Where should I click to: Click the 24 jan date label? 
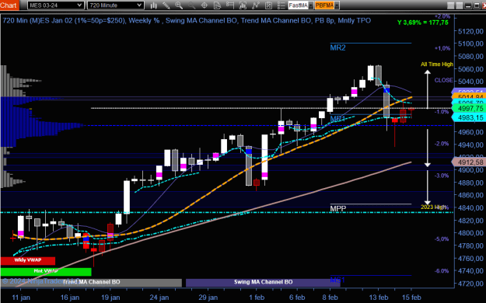(x=159, y=298)
